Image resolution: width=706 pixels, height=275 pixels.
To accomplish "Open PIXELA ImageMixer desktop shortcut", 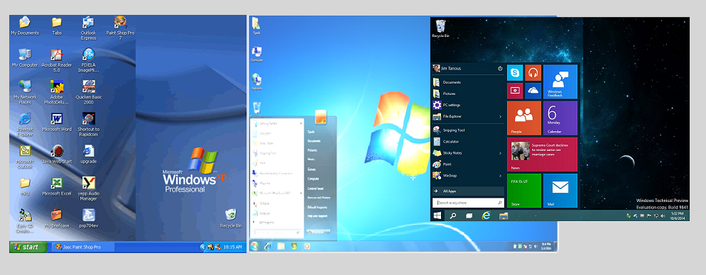I will point(88,60).
